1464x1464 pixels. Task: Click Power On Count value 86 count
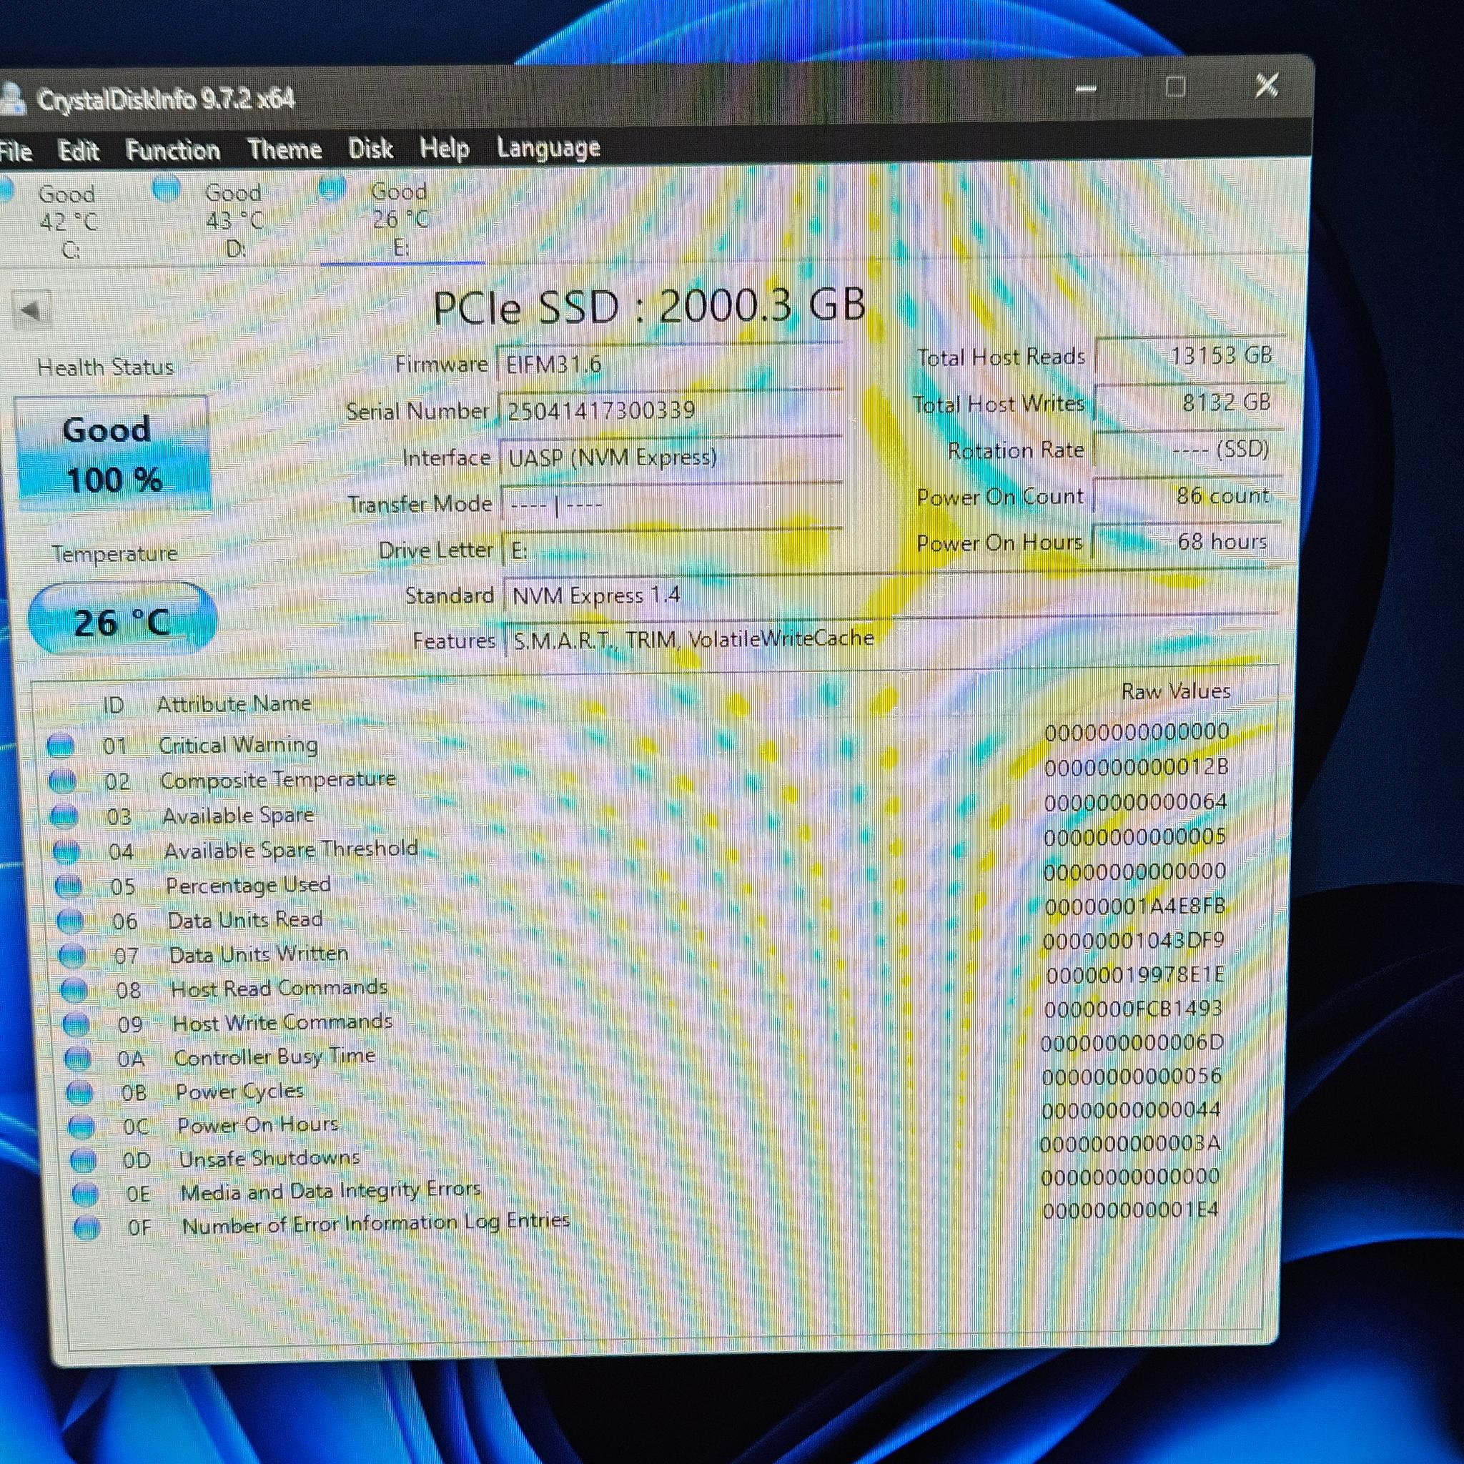click(1186, 495)
